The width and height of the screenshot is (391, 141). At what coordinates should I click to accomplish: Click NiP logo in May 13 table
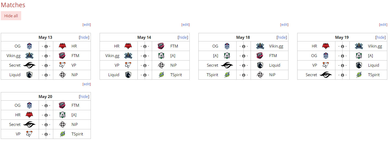(63, 75)
